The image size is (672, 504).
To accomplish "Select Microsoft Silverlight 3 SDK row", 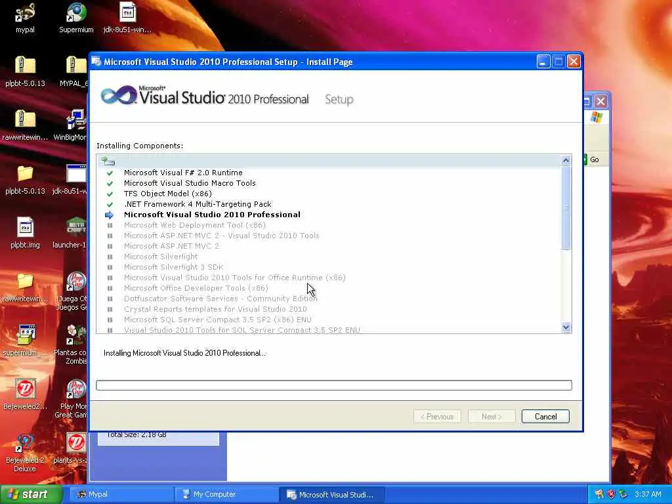I will point(329,267).
